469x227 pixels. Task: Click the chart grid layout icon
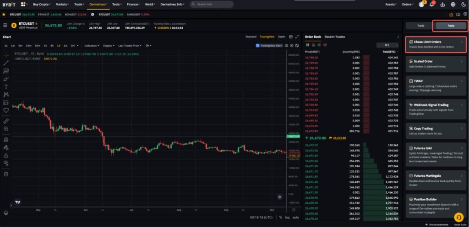click(x=291, y=37)
